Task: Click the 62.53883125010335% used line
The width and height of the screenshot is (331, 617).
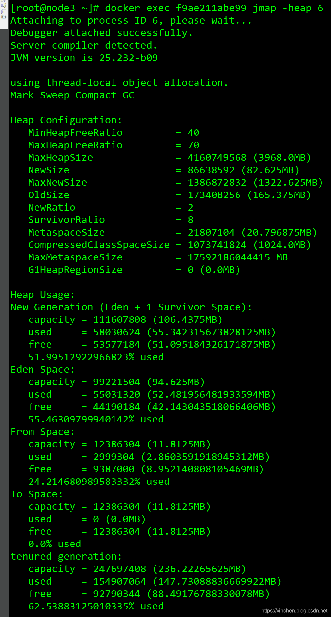Action: tap(96, 607)
